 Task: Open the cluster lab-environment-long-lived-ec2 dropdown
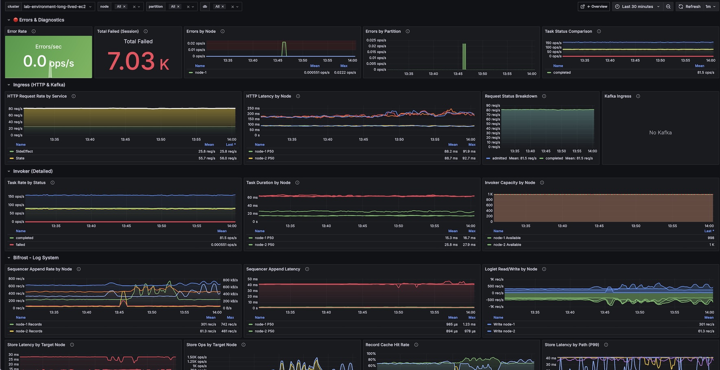(57, 6)
